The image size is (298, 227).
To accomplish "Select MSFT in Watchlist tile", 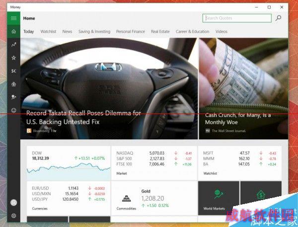I will click(239, 153).
